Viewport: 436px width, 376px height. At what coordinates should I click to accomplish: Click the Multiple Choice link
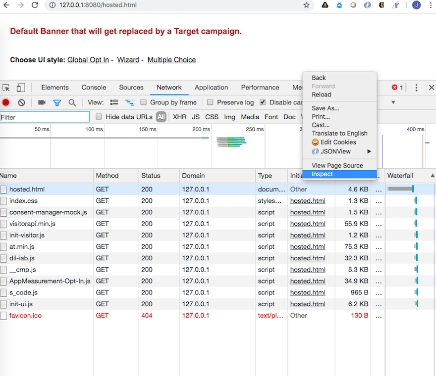(171, 60)
